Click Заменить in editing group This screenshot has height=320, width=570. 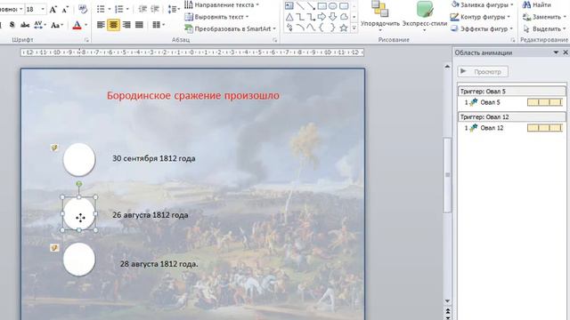(544, 17)
